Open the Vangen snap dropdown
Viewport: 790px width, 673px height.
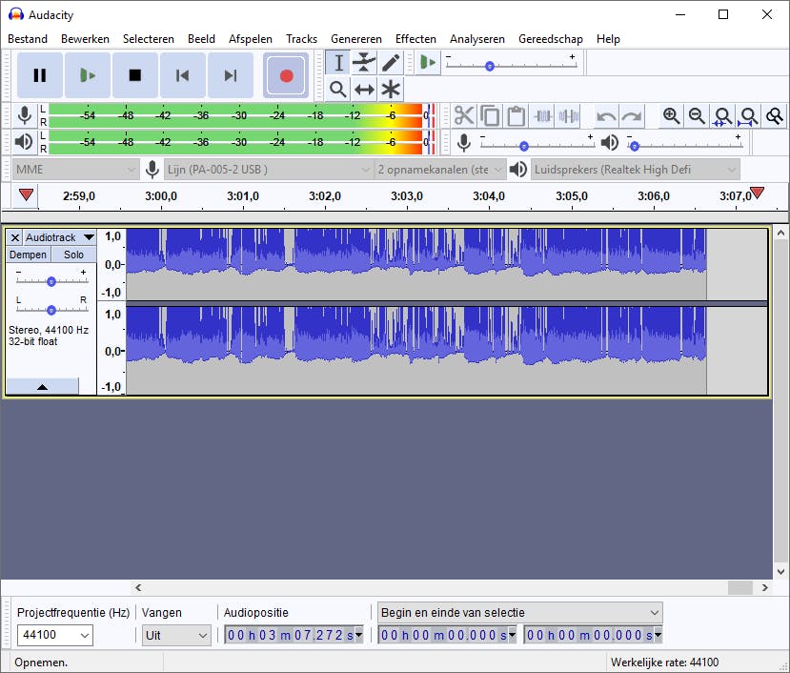click(176, 635)
